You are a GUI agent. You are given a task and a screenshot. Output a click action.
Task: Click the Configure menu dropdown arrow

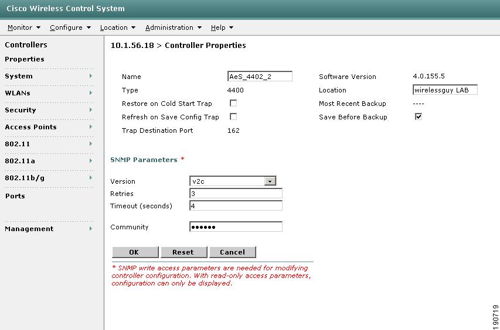click(89, 27)
